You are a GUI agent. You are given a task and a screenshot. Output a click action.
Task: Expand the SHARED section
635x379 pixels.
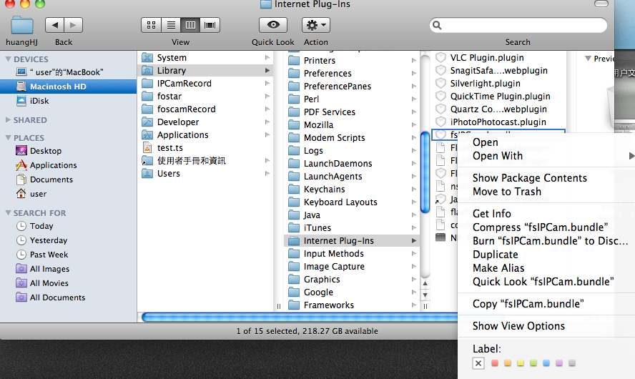(8, 120)
